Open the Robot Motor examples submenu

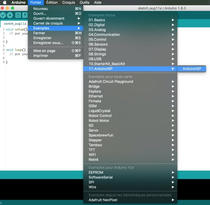[x=130, y=121]
